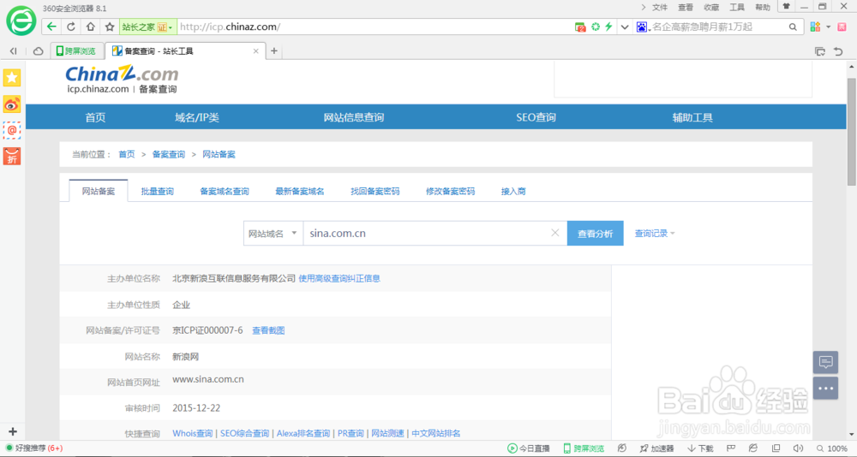Click the page vertical scrollbar thumb

[851, 131]
